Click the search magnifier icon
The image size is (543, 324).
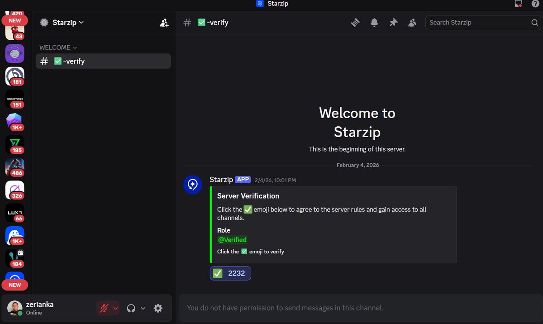534,23
